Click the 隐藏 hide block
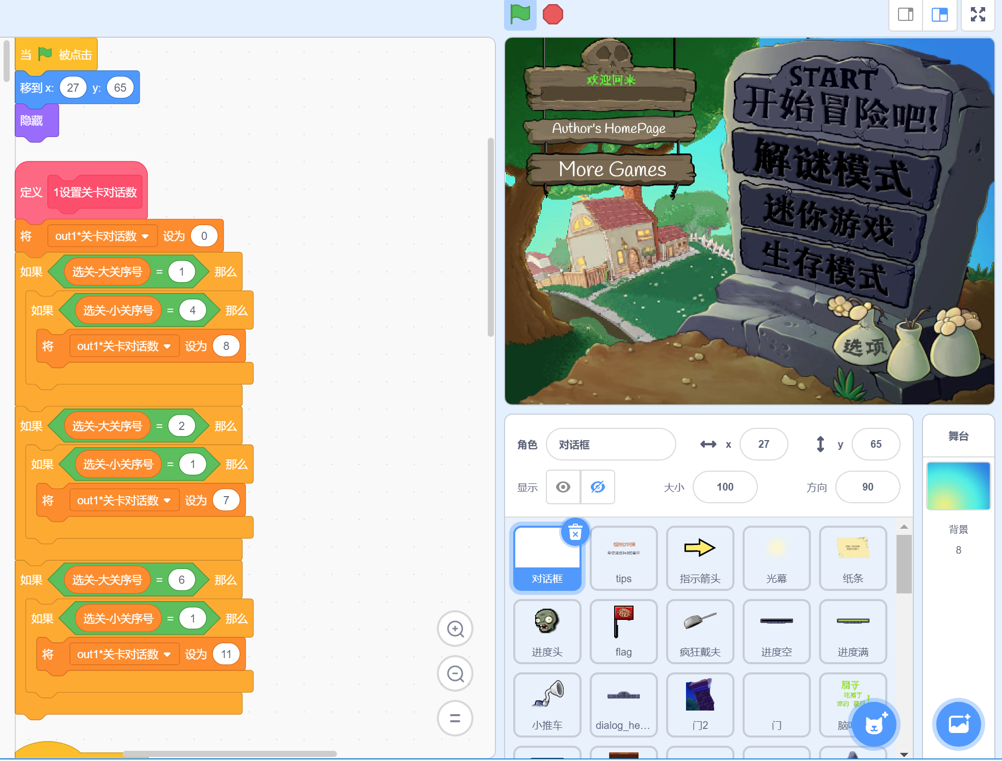Screen dimensions: 1002x761 [x=37, y=121]
